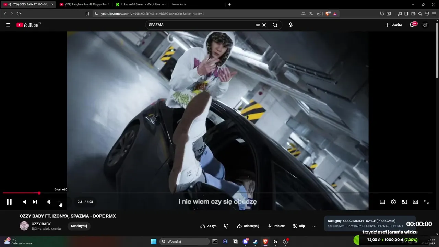This screenshot has width=439, height=247.
Task: Switch to miniplayer mode
Action: click(404, 202)
